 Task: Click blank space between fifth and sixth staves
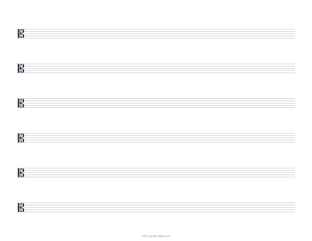156,190
